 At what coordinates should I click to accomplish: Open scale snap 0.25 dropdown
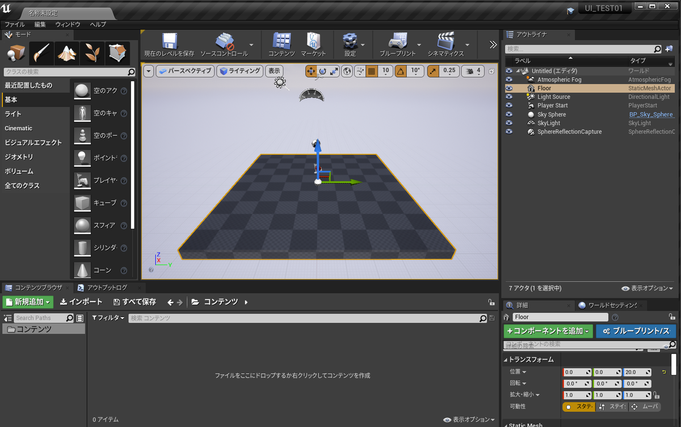click(449, 71)
